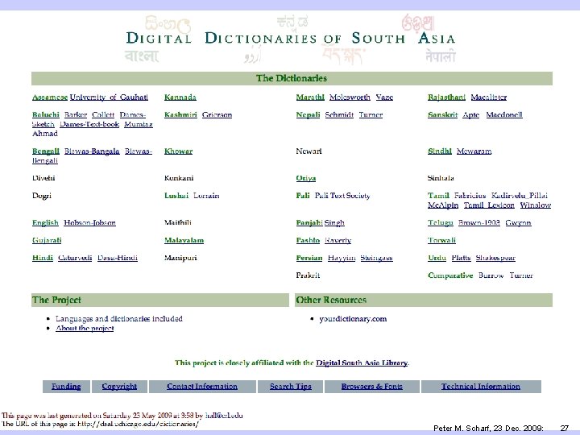
Task: Open the Gujarati language link
Action: (x=47, y=240)
